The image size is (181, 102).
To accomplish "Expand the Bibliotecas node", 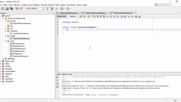I will 3,59.
